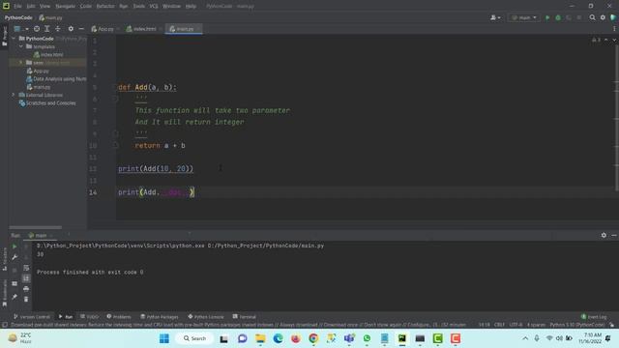619x348 pixels.
Task: Rerun main in Run panel
Action: [x=15, y=246]
